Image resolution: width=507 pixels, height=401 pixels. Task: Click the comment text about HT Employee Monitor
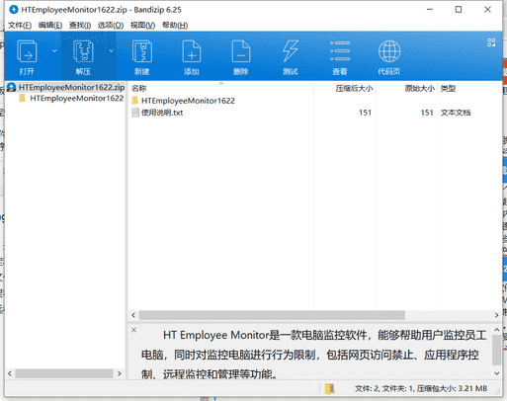(x=313, y=355)
